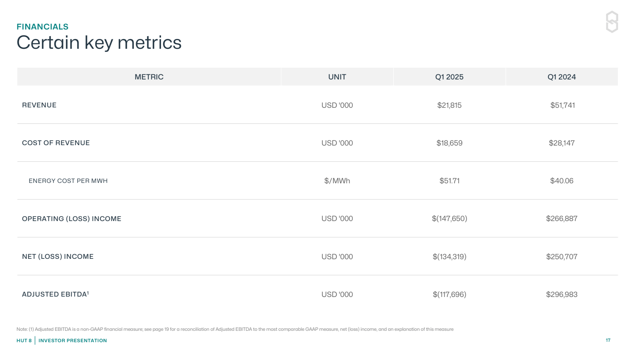
Task: Select energy cost value $40.06
Action: [562, 181]
